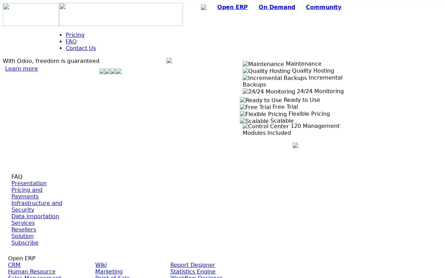The image size is (445, 278).
Task: Click the Maintenance broken image icon
Action: point(263,64)
